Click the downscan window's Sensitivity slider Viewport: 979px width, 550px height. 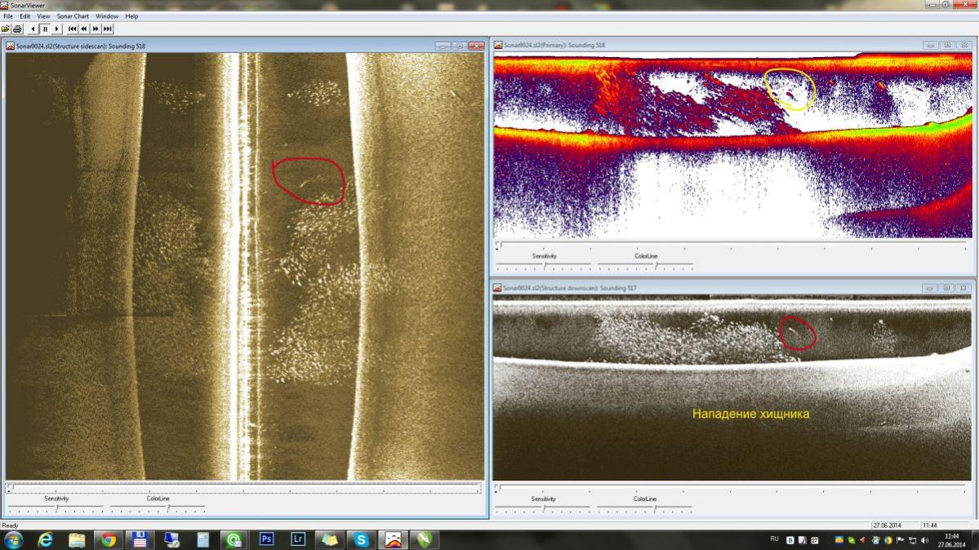coord(544,508)
